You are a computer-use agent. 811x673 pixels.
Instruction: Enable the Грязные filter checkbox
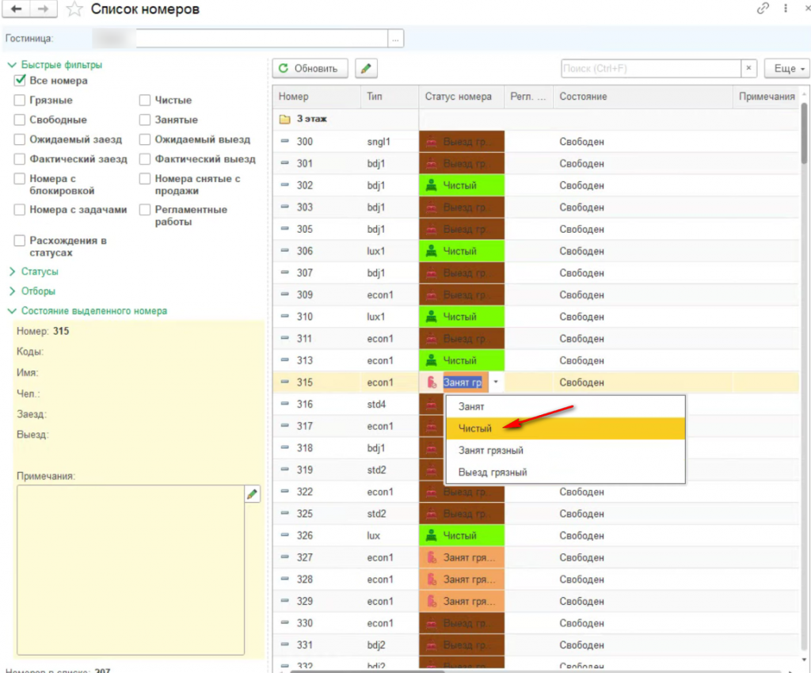(20, 100)
